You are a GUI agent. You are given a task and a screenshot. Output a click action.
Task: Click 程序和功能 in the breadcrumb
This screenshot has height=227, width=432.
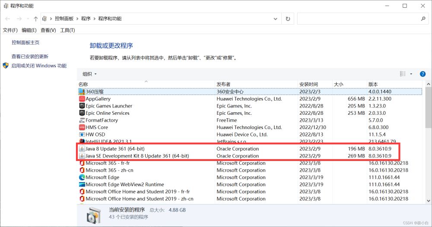click(110, 19)
